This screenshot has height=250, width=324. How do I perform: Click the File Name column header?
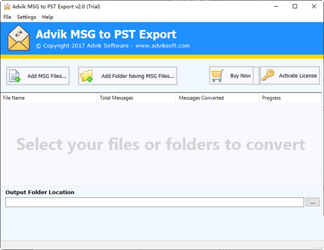[49, 98]
